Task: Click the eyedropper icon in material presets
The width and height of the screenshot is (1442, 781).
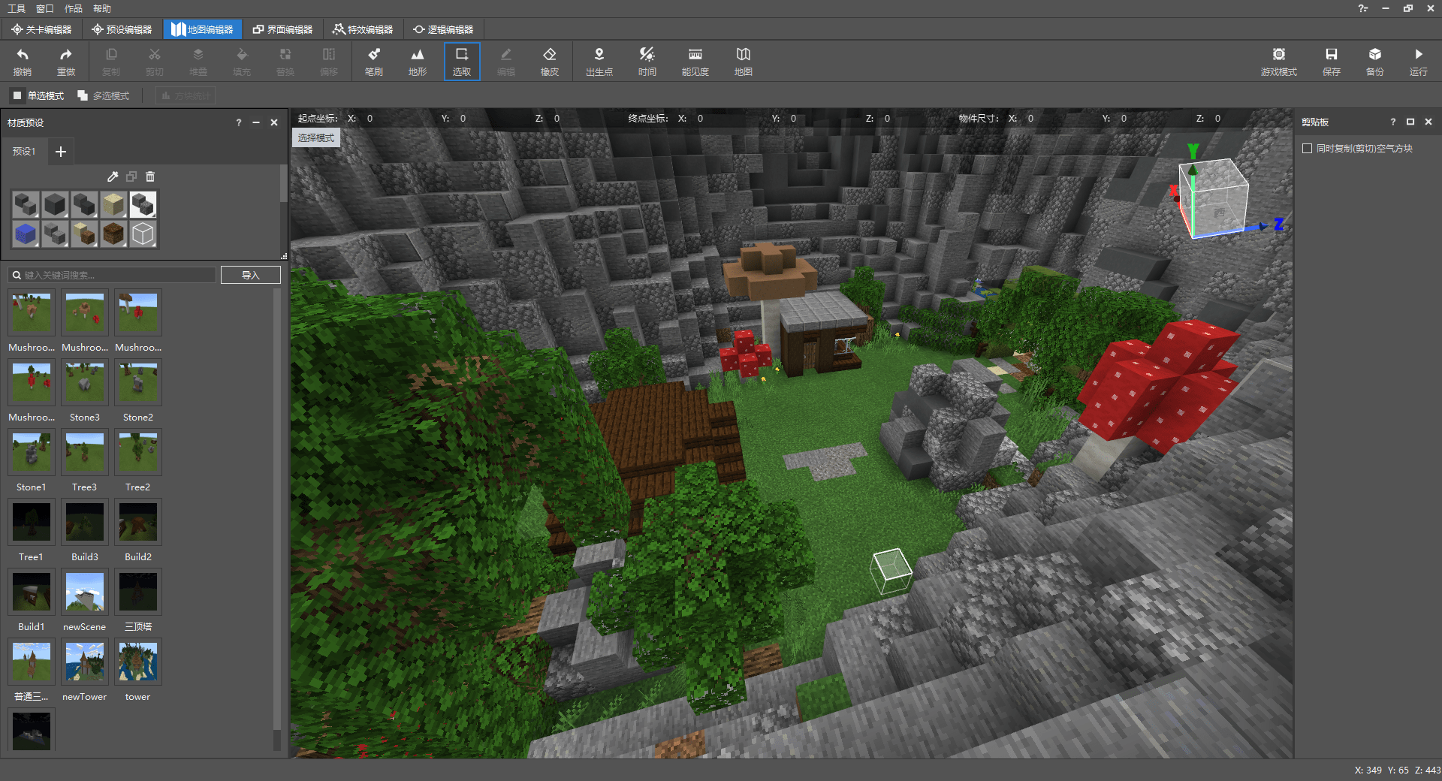Action: point(113,176)
